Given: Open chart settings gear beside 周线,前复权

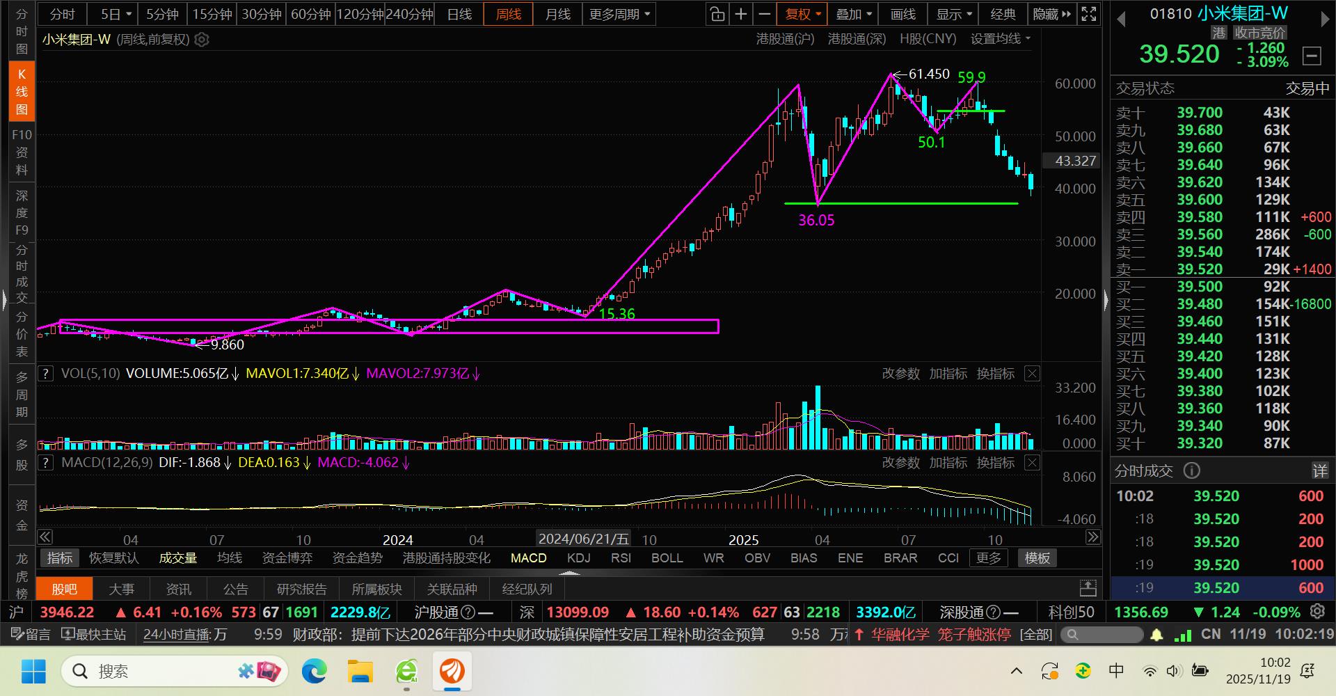Looking at the screenshot, I should tap(202, 40).
